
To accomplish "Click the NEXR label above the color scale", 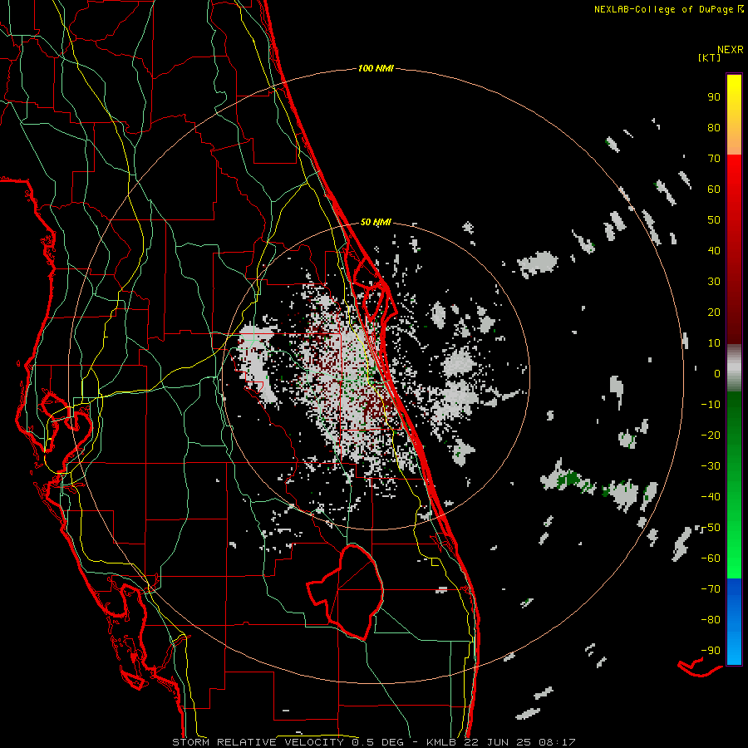I will coord(731,50).
